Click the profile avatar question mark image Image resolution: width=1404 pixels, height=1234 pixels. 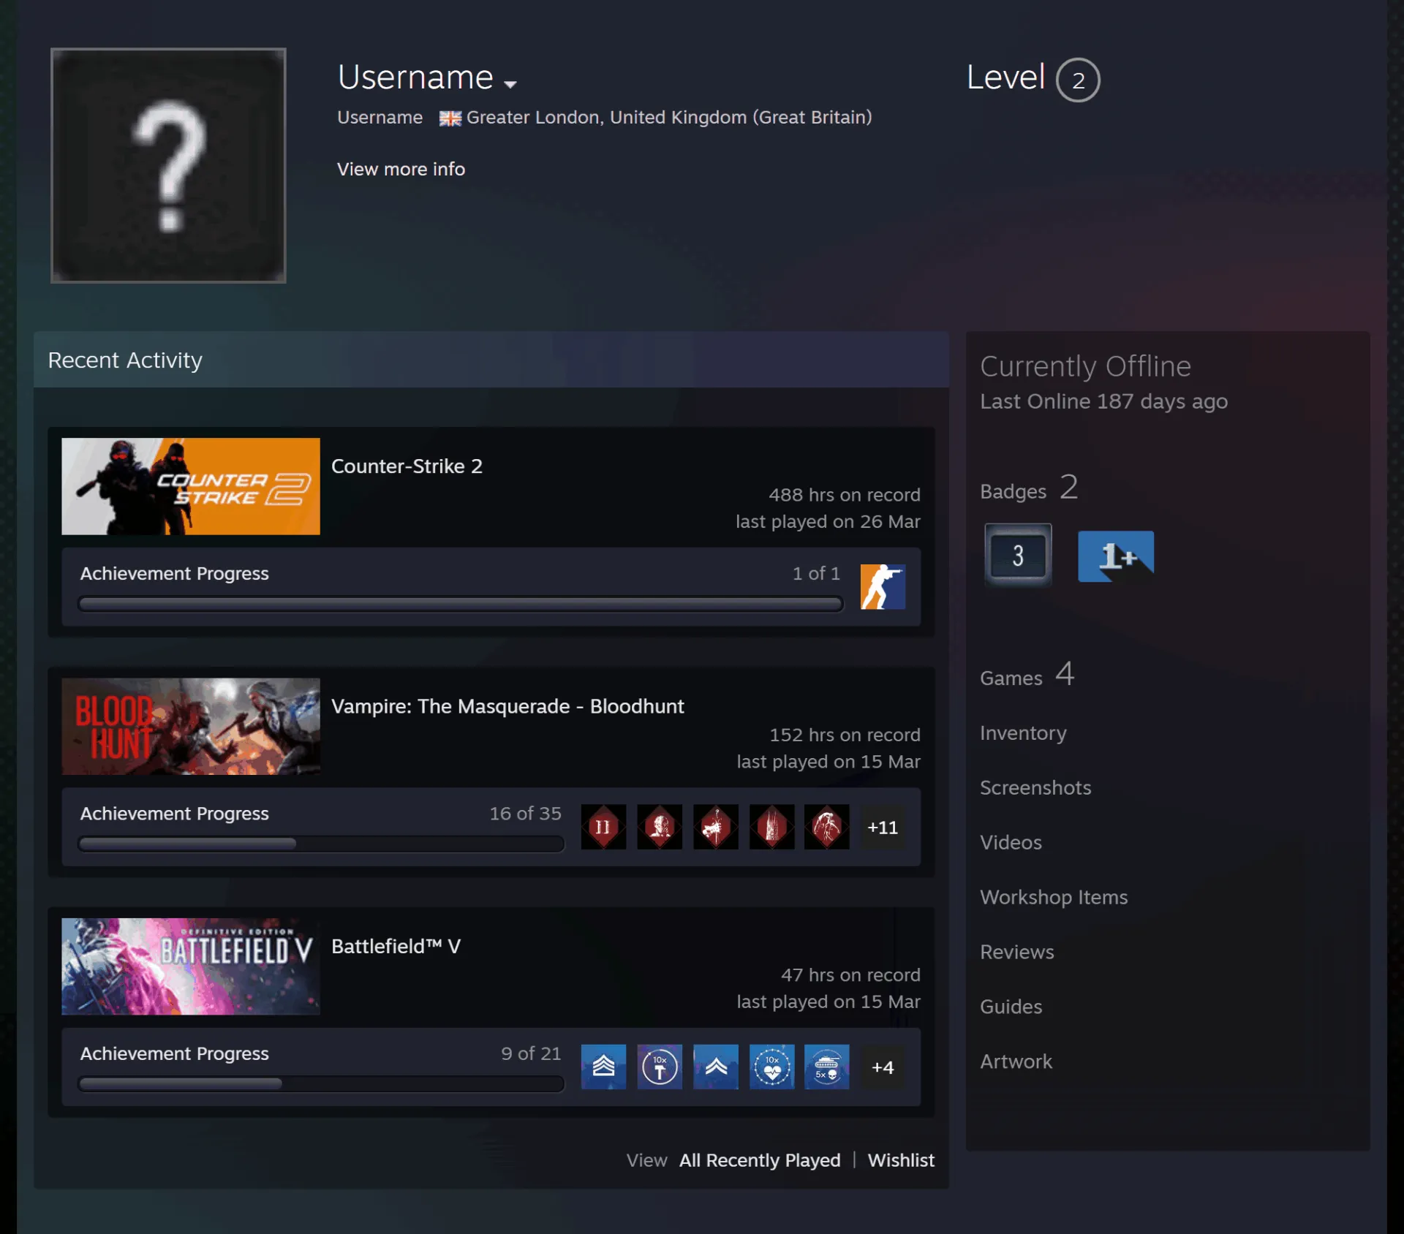tap(168, 165)
